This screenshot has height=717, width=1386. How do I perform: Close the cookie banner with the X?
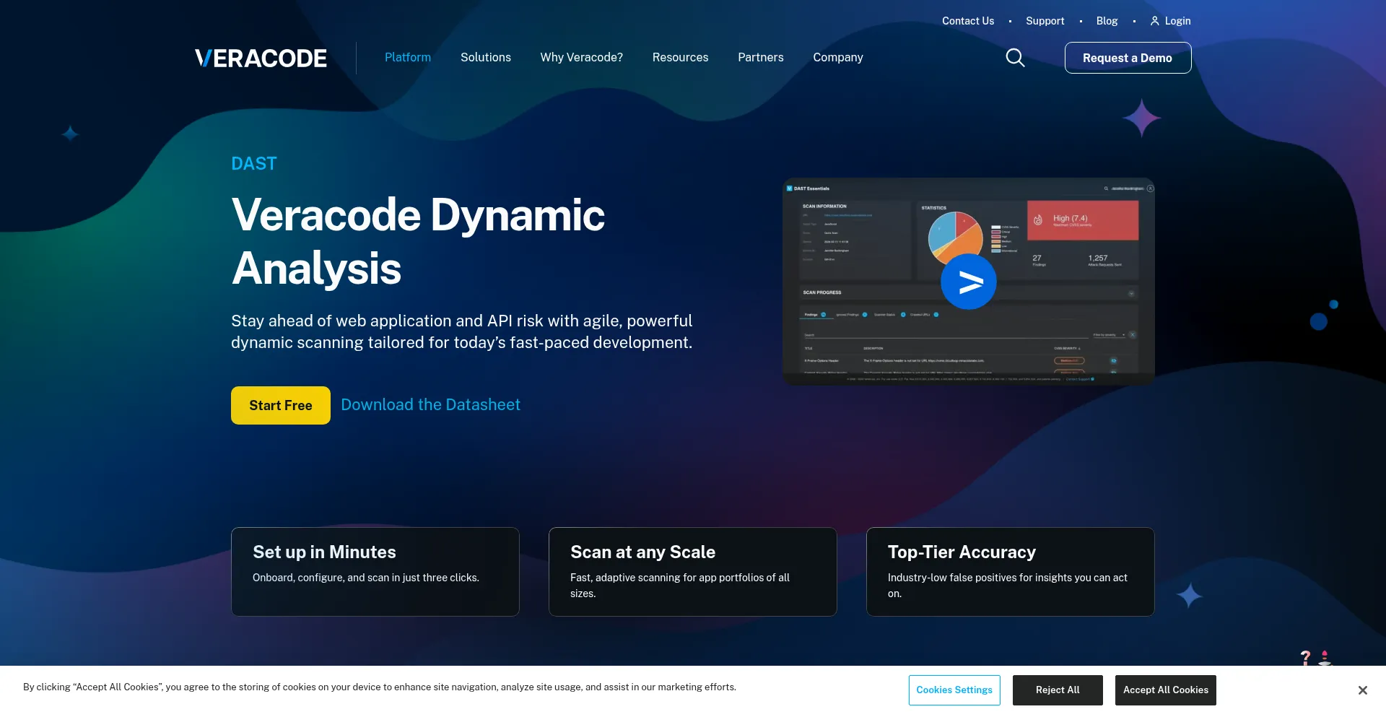(1362, 690)
